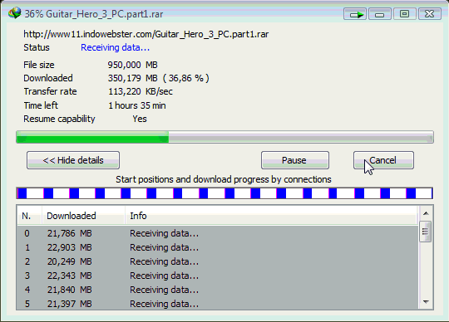Click the Info column header
The height and width of the screenshot is (322, 449).
pos(271,216)
